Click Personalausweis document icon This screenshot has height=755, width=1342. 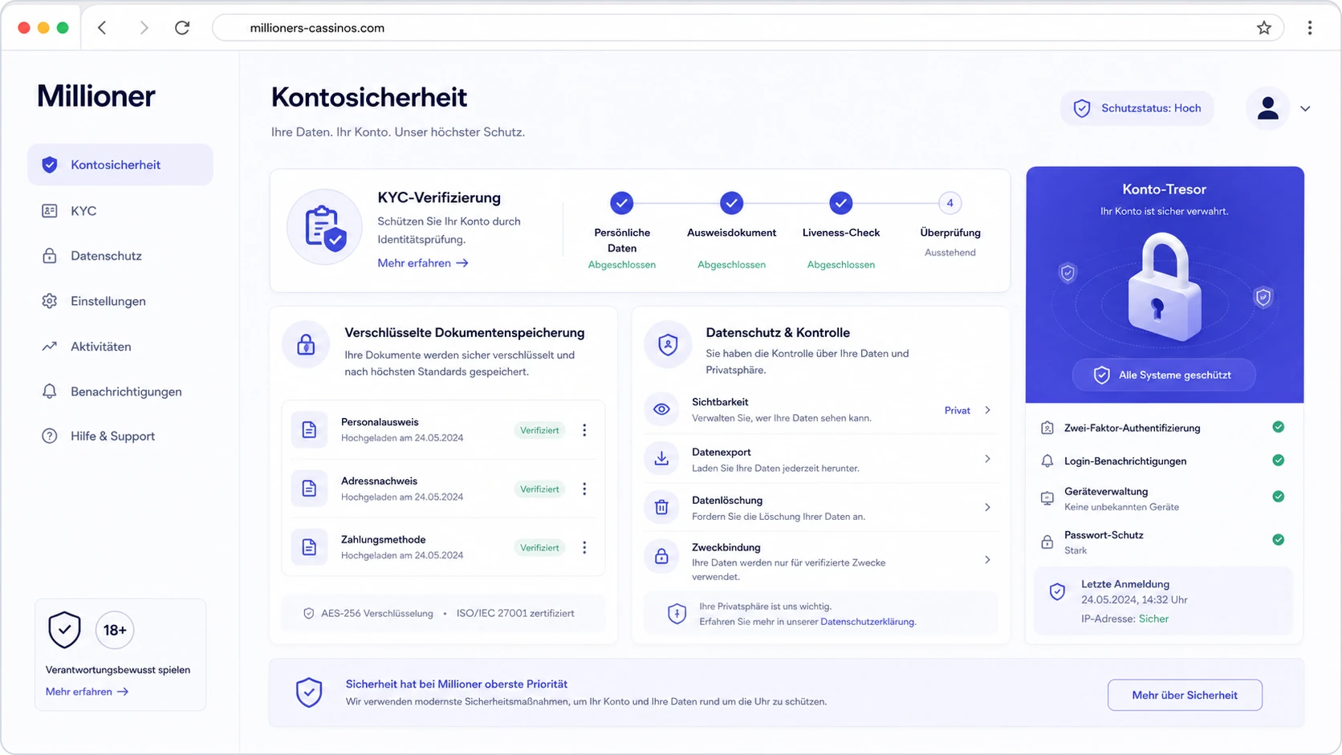pyautogui.click(x=309, y=430)
